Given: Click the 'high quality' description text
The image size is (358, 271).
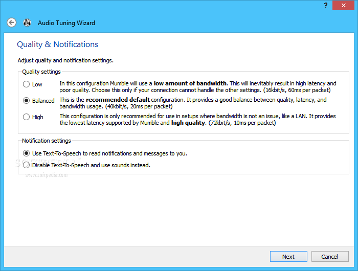Looking at the screenshot, I should (188, 123).
